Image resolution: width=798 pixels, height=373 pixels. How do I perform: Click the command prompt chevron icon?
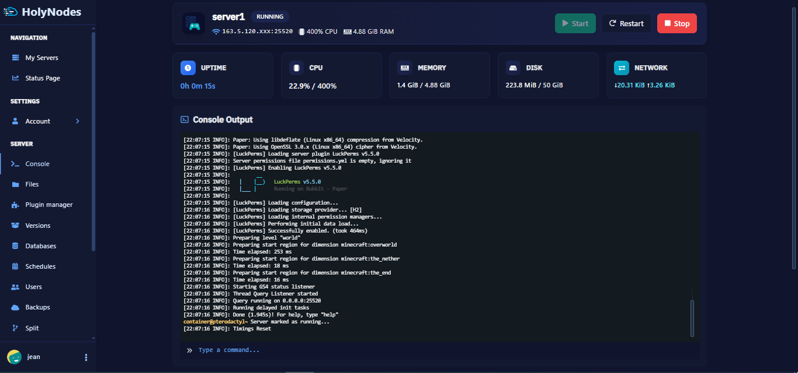pos(189,350)
